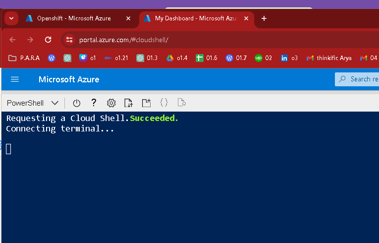Open the o1.21 bookmark

pyautogui.click(x=116, y=58)
